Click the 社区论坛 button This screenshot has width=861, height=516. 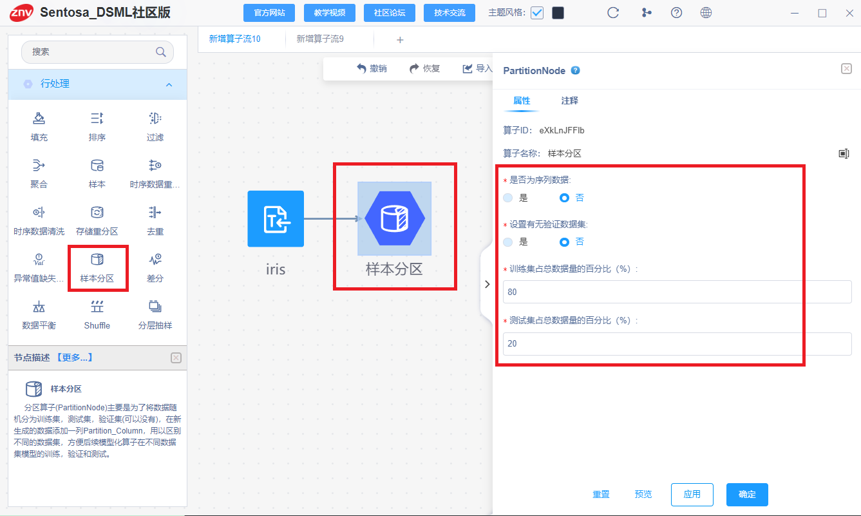point(390,13)
